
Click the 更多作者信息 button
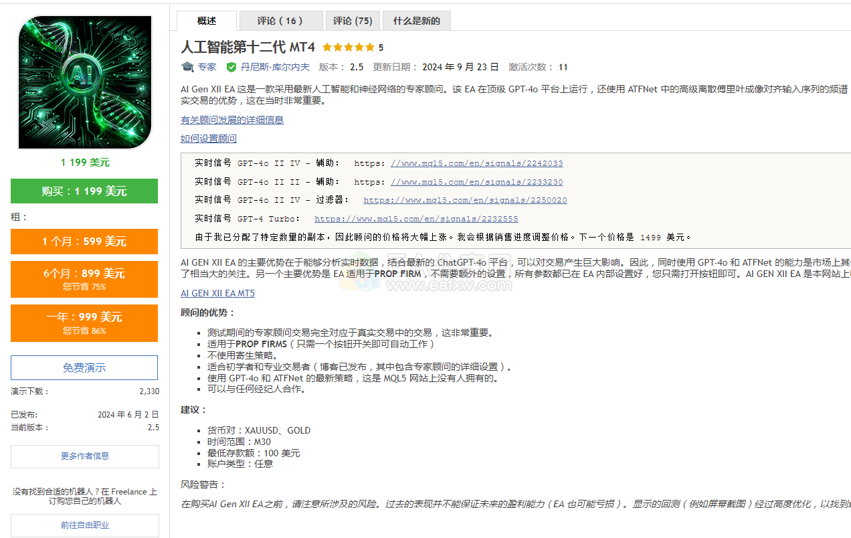tap(85, 456)
